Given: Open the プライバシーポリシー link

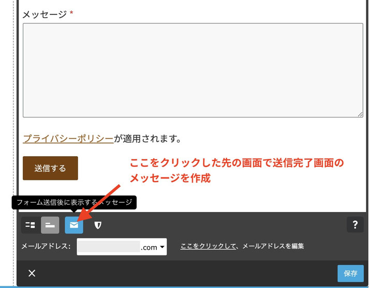Looking at the screenshot, I should (x=68, y=139).
